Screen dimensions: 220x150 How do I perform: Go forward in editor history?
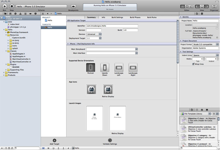point(51,13)
